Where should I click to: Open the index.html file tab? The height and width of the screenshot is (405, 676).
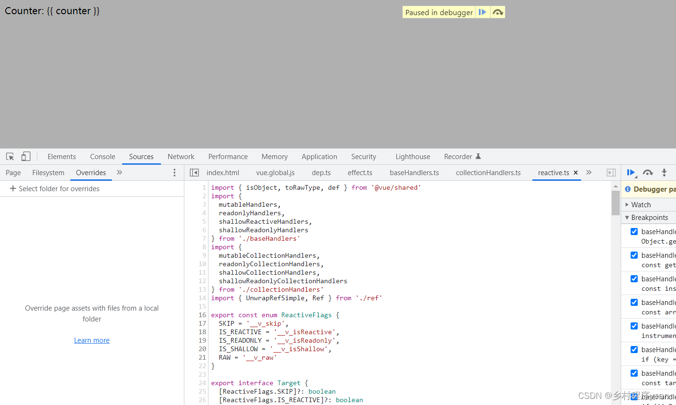[223, 173]
